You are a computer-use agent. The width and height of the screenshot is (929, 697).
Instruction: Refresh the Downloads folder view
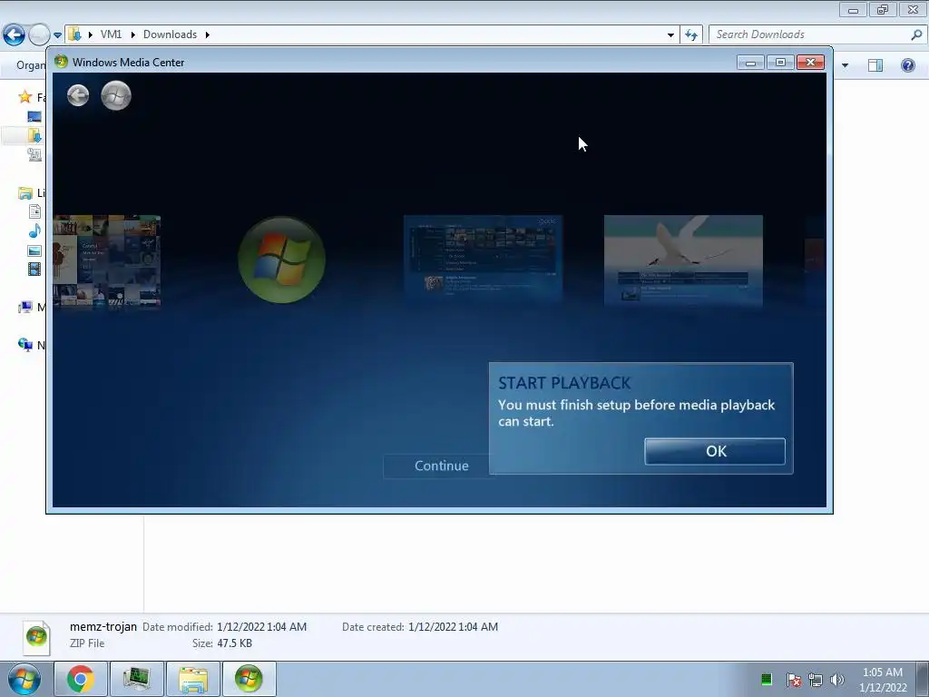coord(691,35)
